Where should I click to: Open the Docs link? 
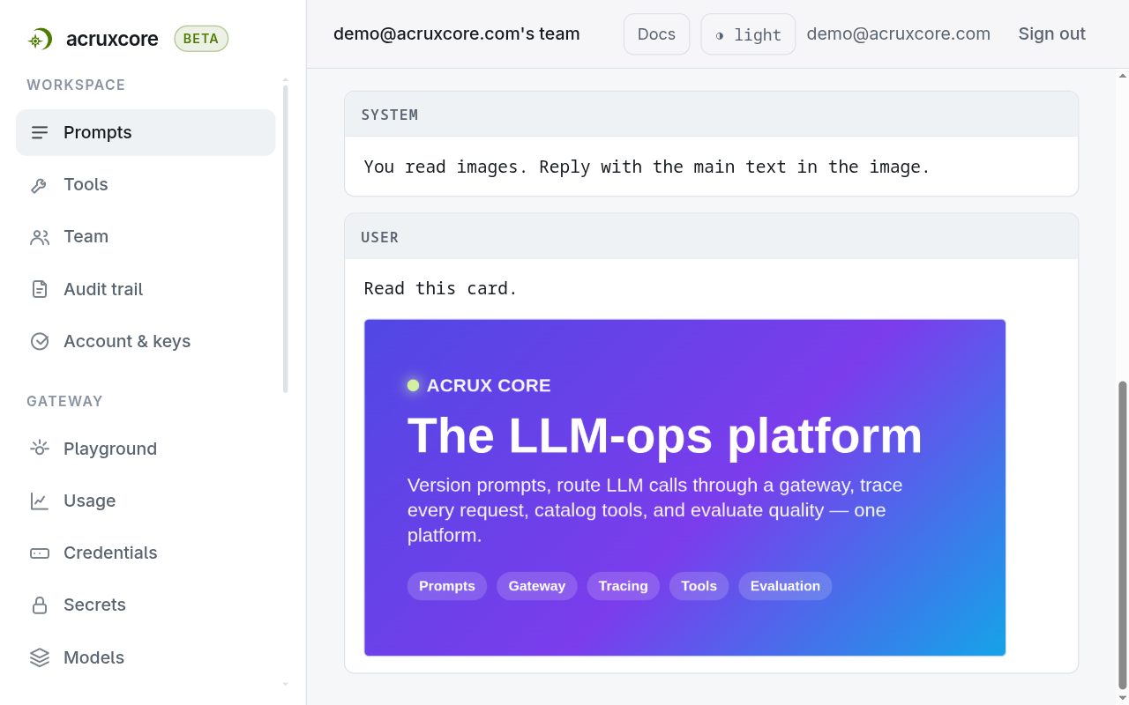[656, 34]
